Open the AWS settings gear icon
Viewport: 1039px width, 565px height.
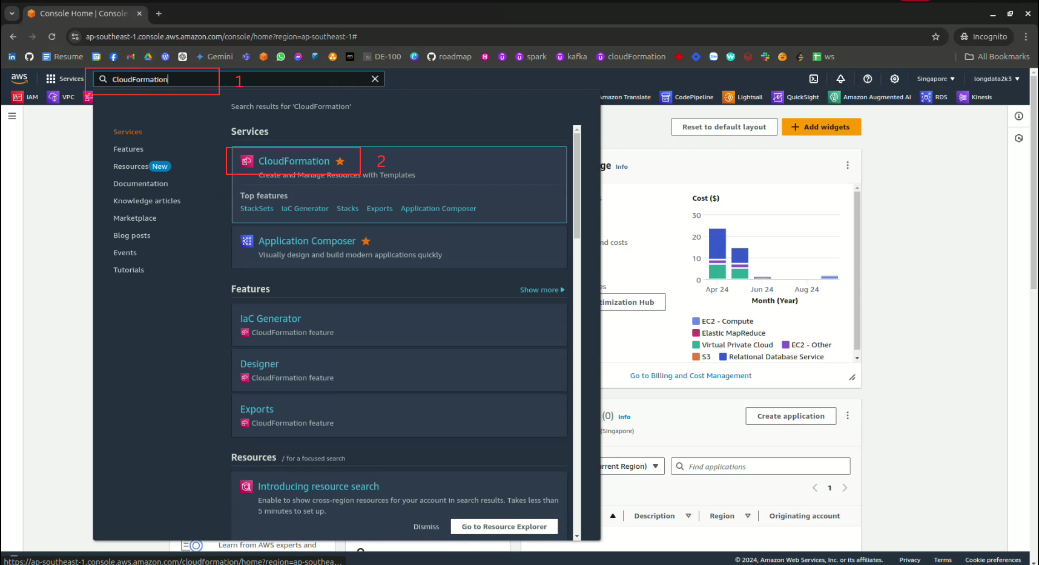coord(894,79)
